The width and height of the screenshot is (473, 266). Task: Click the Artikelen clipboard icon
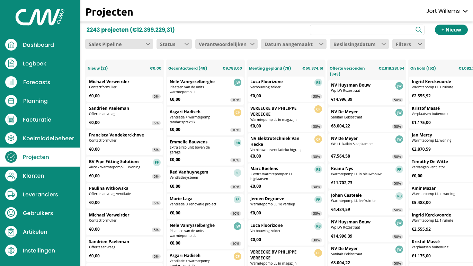click(x=11, y=232)
